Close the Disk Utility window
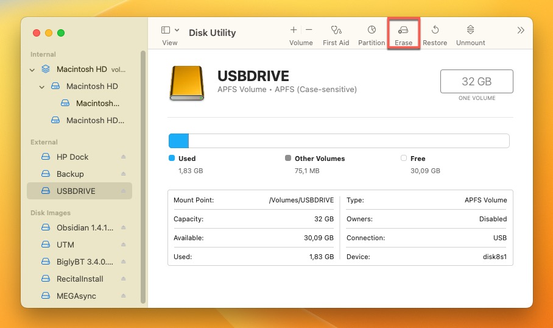Viewport: 553px width, 328px height. (37, 33)
